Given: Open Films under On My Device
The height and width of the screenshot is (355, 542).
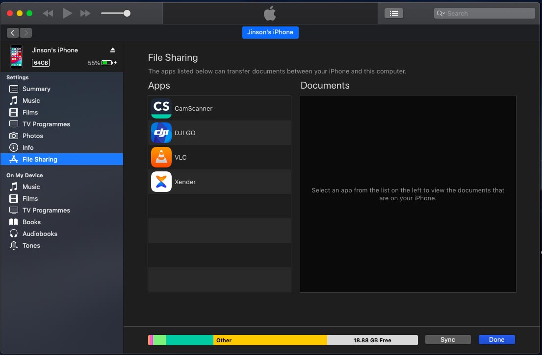Looking at the screenshot, I should tap(62, 199).
